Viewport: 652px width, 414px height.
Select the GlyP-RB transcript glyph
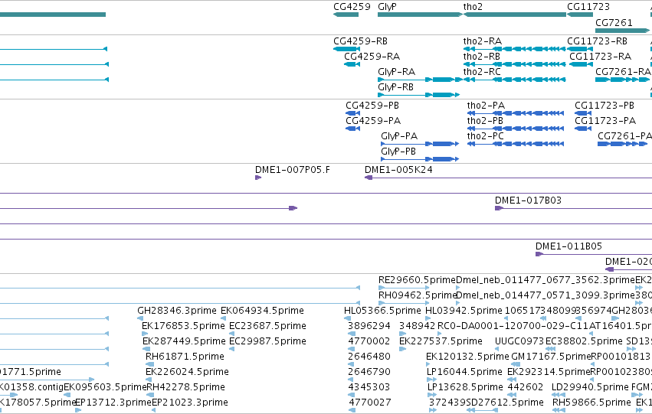coord(419,95)
